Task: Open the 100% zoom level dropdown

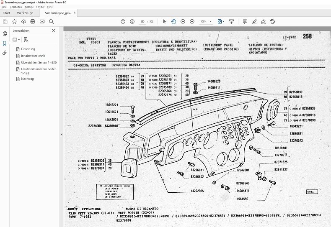Action: pyautogui.click(x=206, y=21)
